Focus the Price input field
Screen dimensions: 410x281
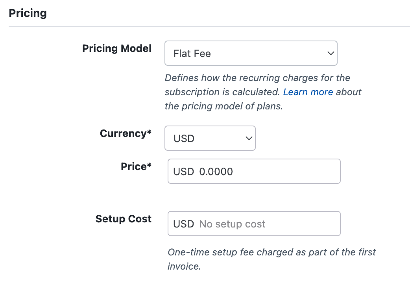pyautogui.click(x=275, y=171)
